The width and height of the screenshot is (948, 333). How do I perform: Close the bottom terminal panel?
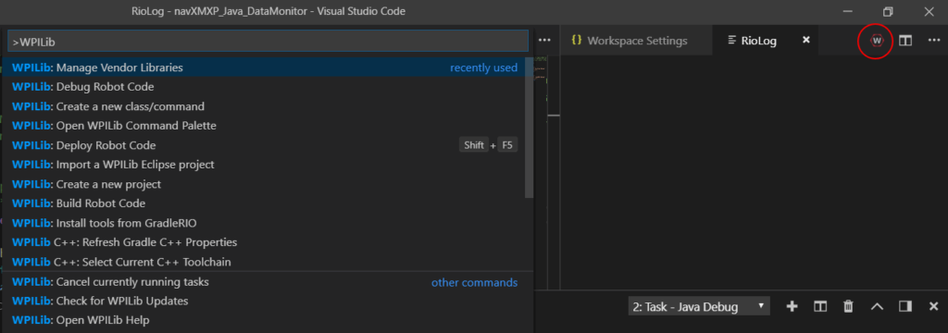coord(933,306)
